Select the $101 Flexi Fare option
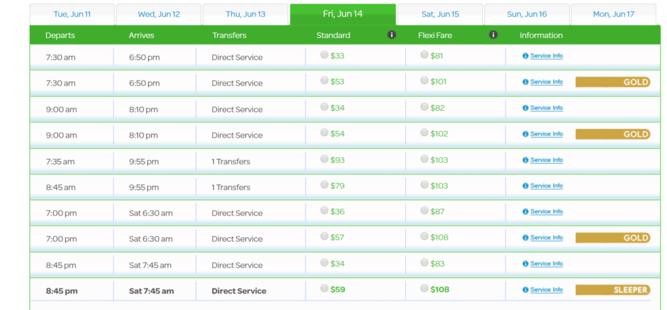Screen dimensions: 667x310 [425, 81]
